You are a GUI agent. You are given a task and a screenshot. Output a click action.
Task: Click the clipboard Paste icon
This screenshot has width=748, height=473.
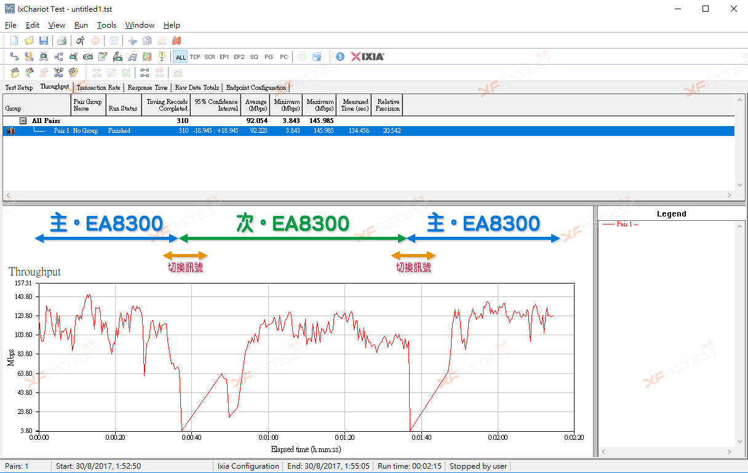click(x=162, y=41)
